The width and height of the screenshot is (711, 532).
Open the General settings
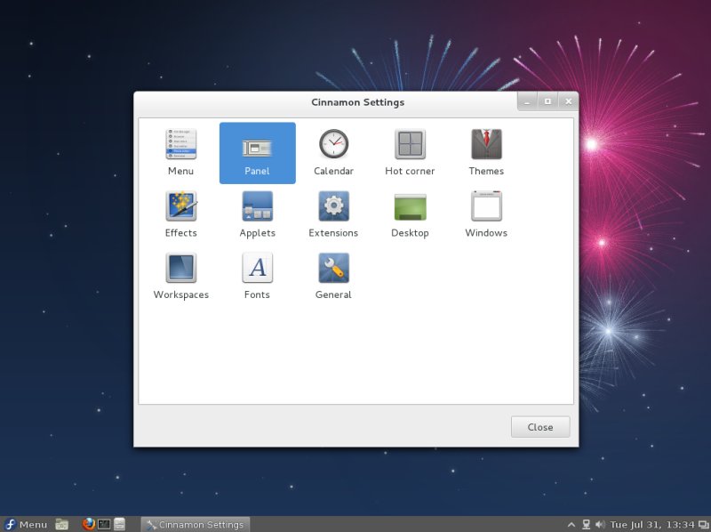(334, 277)
